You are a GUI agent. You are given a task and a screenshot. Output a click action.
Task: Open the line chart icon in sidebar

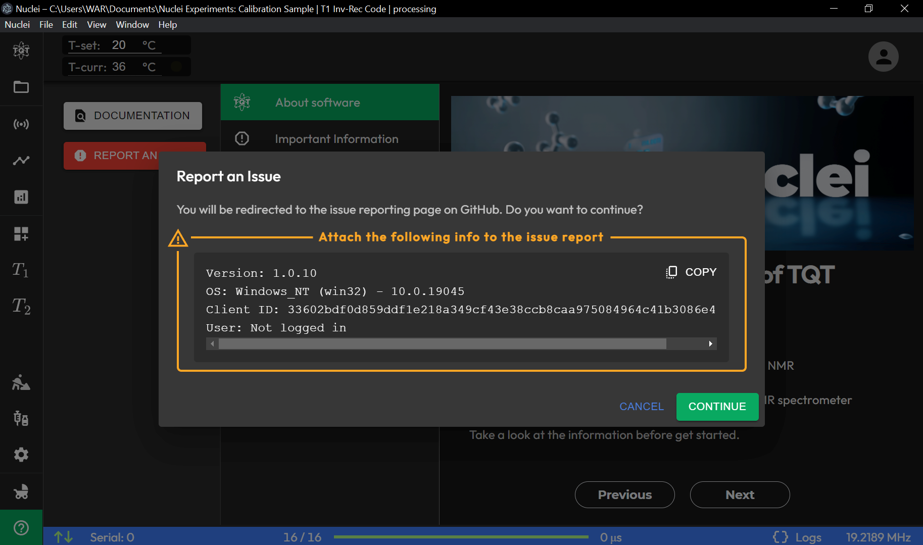pos(21,161)
